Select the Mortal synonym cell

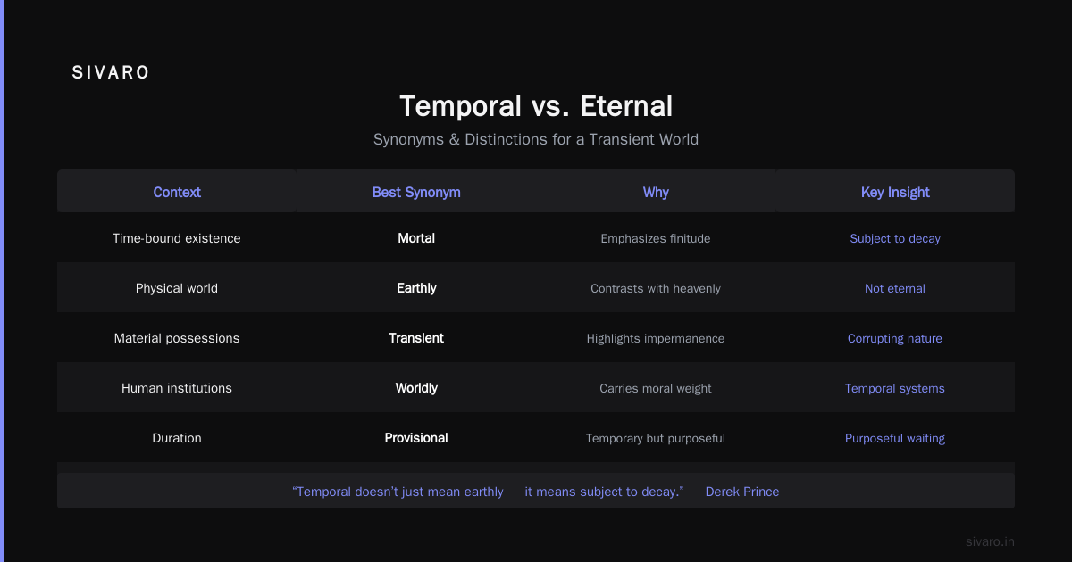pos(416,238)
